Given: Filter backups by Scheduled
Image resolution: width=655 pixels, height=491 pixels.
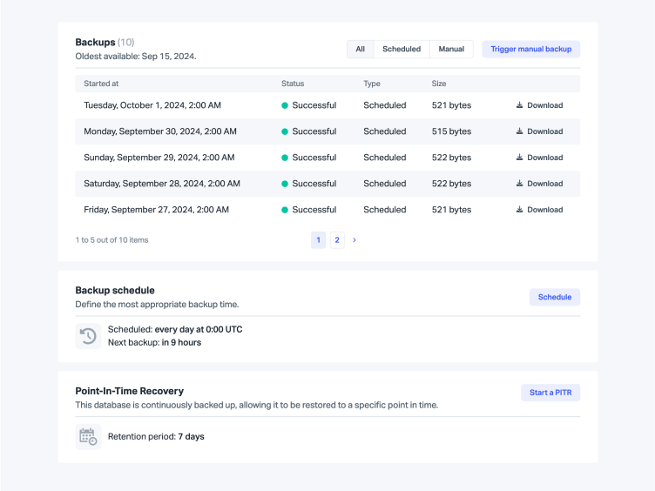Looking at the screenshot, I should coord(402,50).
